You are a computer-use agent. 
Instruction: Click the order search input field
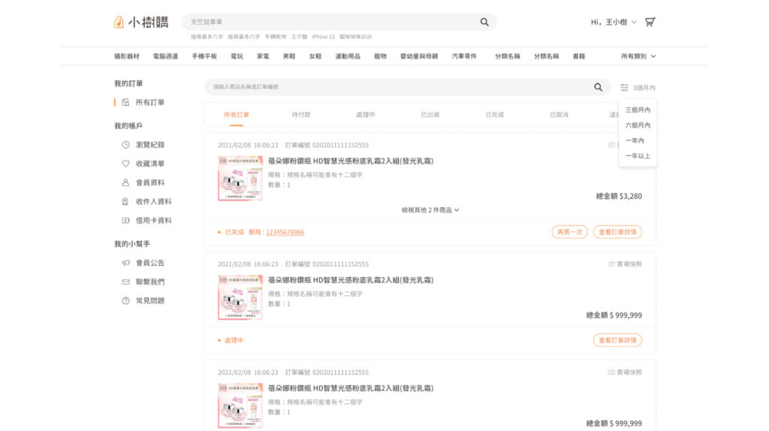click(398, 87)
